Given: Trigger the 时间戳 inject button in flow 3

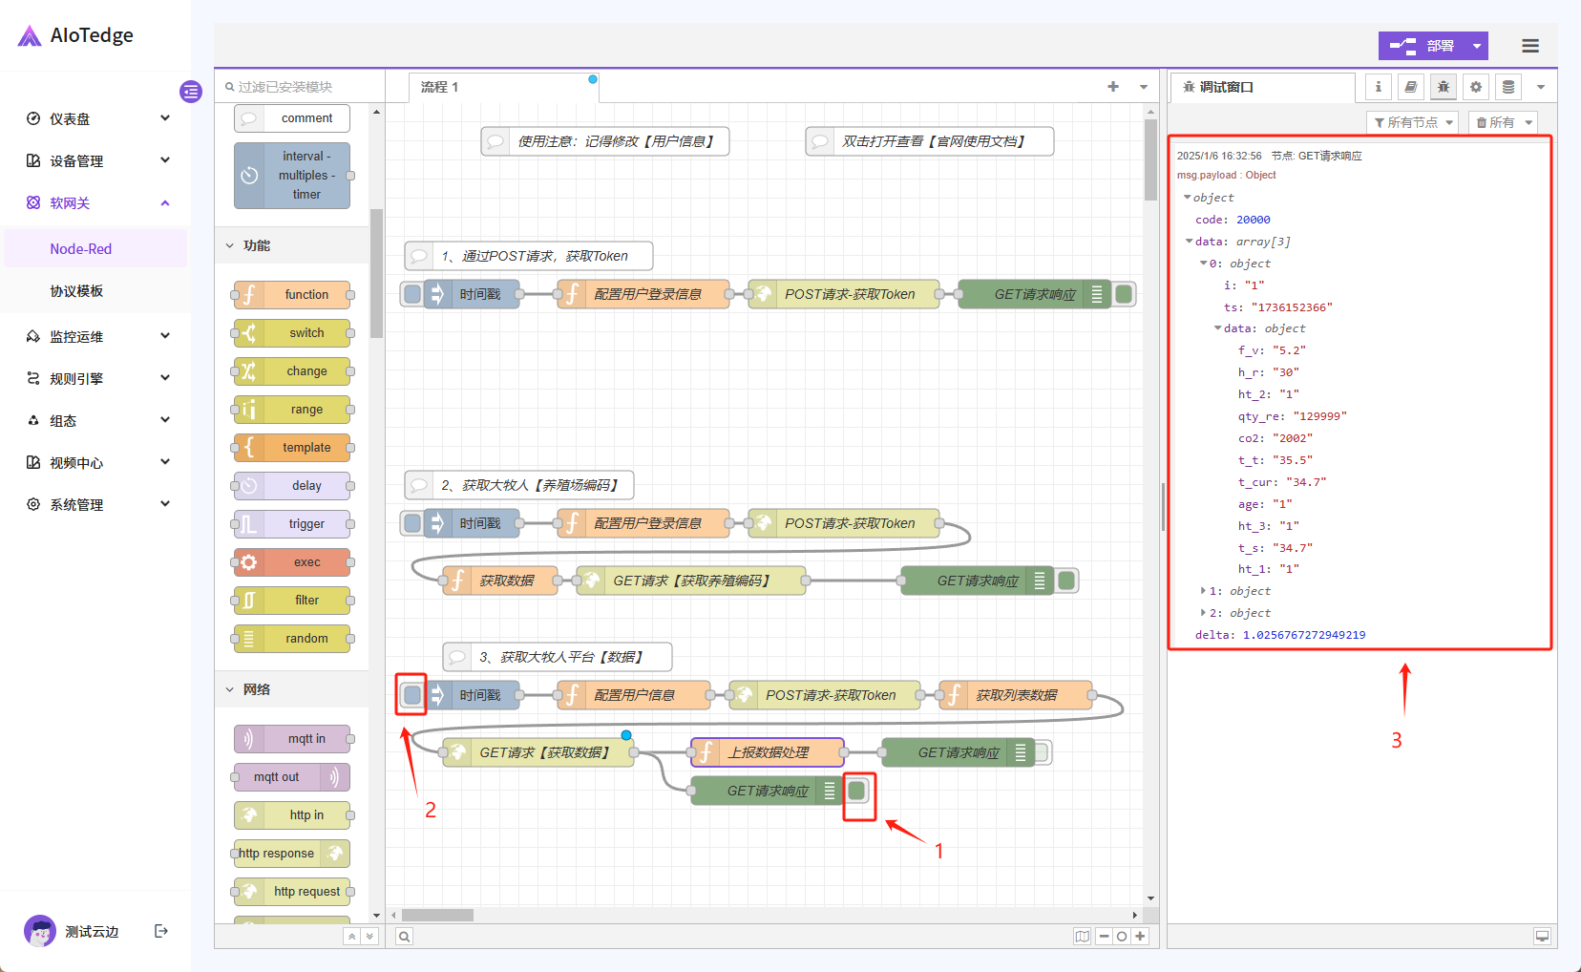Looking at the screenshot, I should click(x=411, y=695).
